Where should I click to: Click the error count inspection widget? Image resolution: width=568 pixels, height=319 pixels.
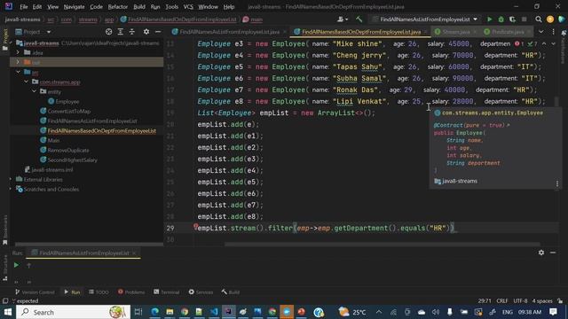coord(519,43)
